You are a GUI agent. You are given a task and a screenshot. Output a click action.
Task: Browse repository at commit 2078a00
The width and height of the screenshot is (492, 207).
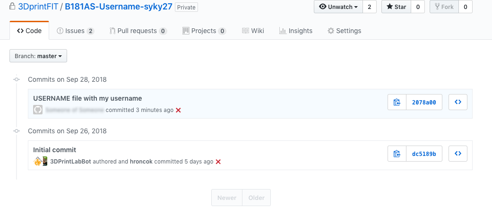457,102
